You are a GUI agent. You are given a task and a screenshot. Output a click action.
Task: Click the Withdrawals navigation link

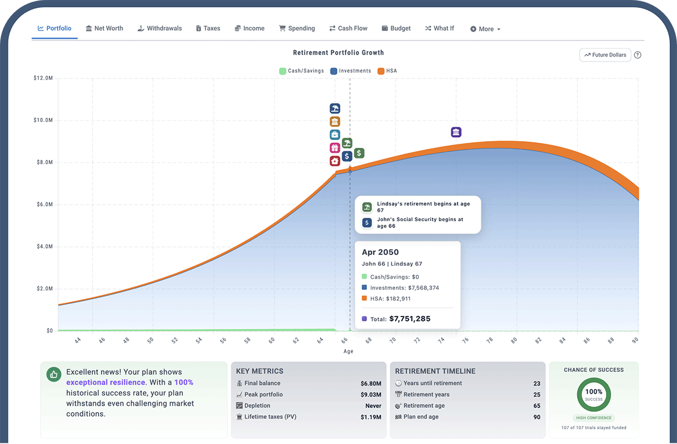click(160, 28)
